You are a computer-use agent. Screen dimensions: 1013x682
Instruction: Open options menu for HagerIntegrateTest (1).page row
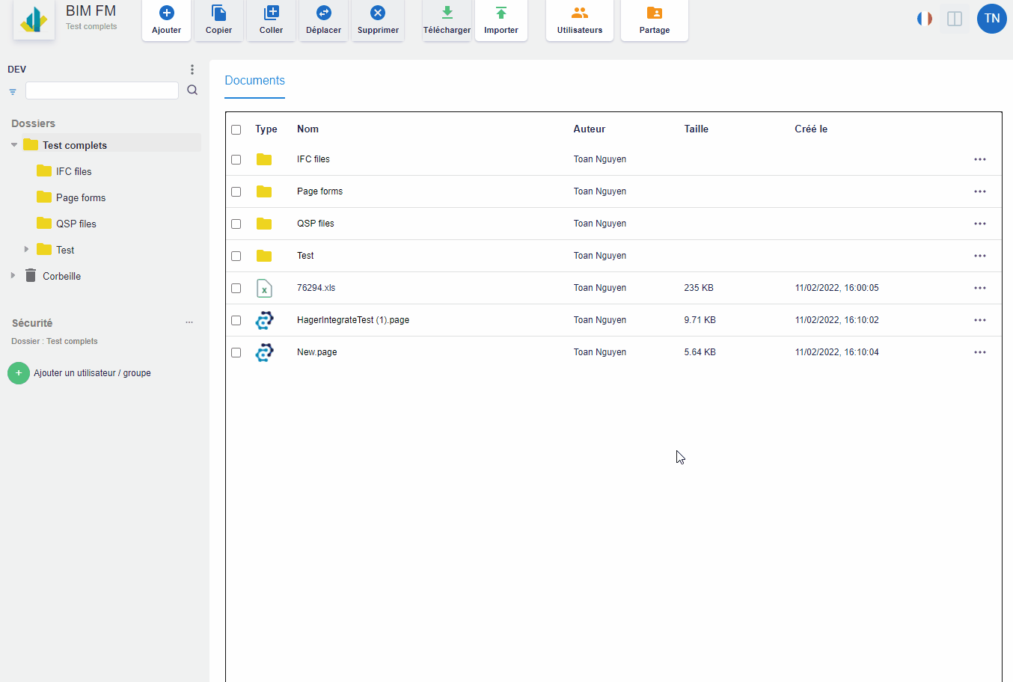click(979, 320)
